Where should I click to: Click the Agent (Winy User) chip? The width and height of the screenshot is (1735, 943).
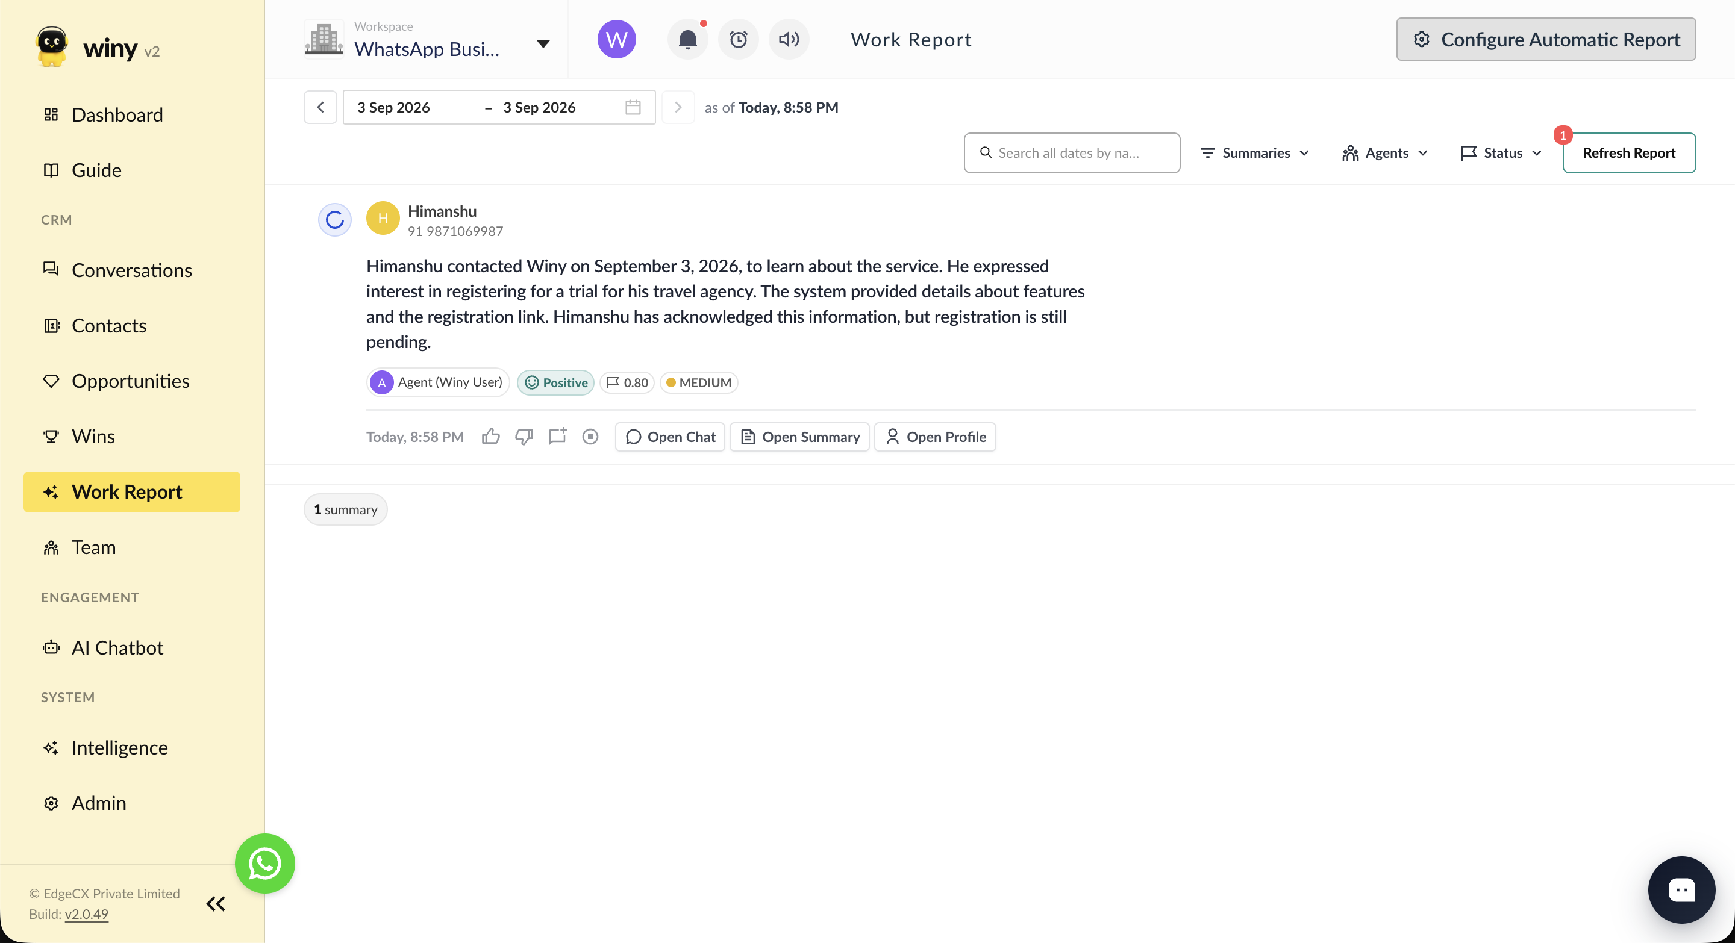[438, 382]
